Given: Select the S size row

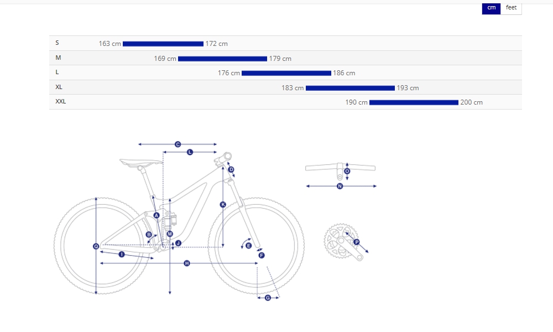Looking at the screenshot, I should pyautogui.click(x=58, y=43).
